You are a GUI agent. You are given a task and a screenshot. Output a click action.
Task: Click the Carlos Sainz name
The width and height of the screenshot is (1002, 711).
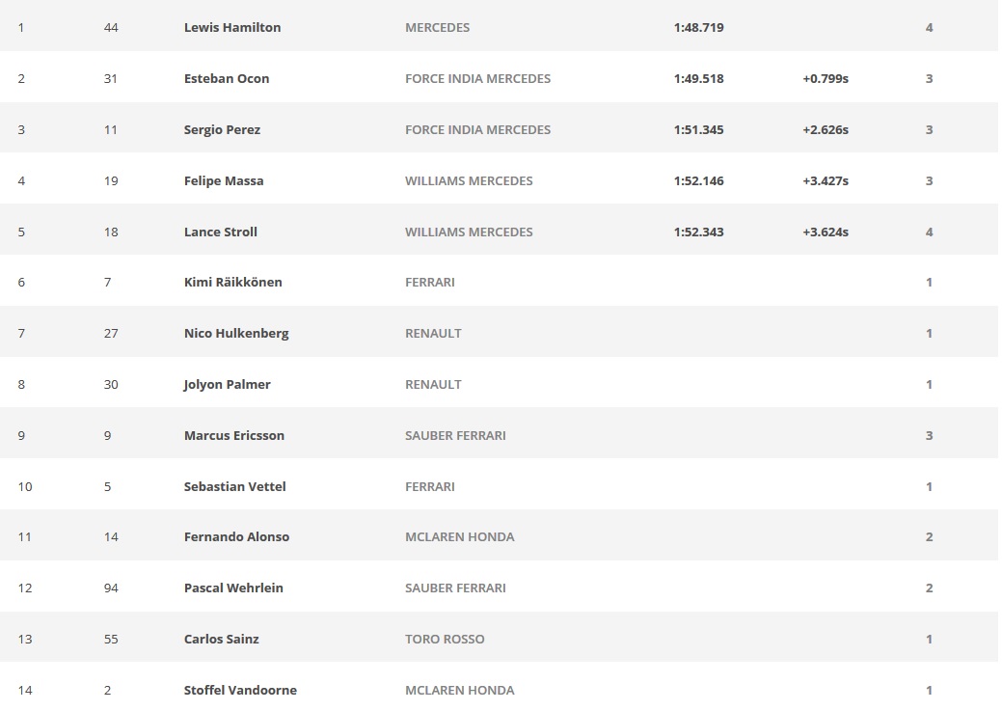pos(222,640)
